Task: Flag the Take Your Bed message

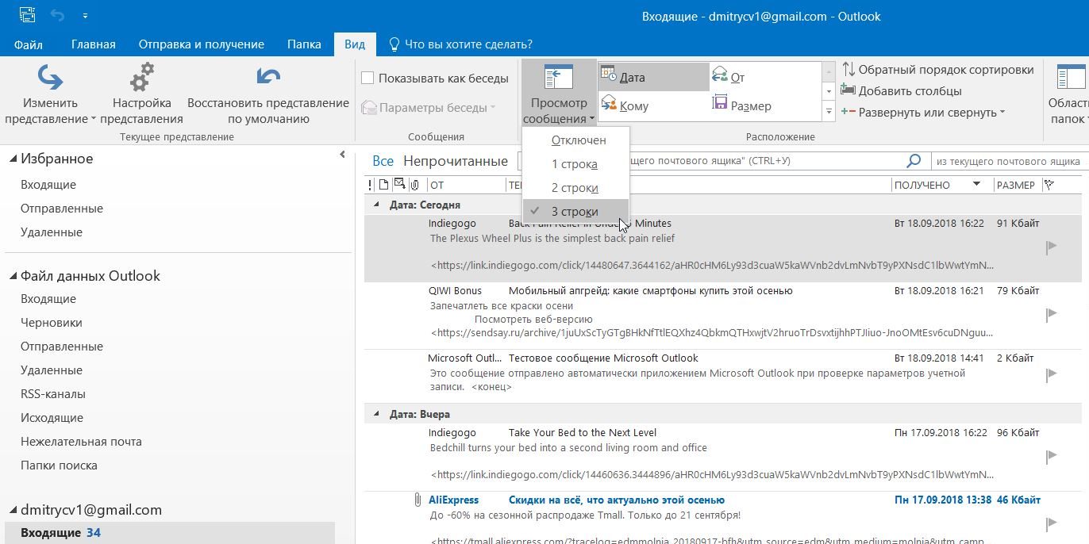Action: point(1052,456)
